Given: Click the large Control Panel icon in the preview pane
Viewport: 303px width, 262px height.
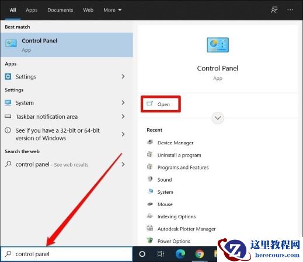Looking at the screenshot, I should click(218, 45).
